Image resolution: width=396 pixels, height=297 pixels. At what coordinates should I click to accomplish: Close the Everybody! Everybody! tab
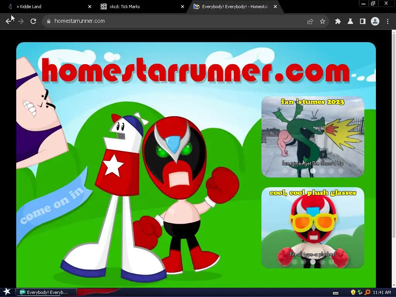coord(275,7)
